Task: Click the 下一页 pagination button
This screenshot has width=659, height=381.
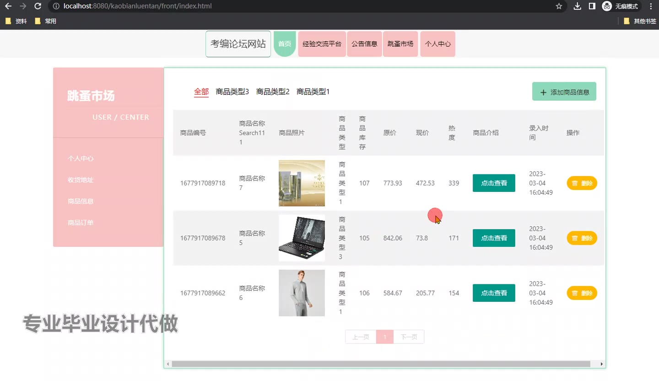Action: click(409, 337)
